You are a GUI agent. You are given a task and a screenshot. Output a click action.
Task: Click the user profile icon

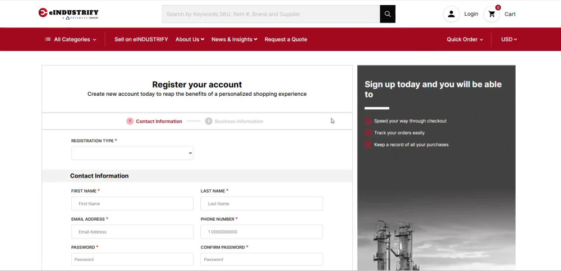(x=451, y=14)
